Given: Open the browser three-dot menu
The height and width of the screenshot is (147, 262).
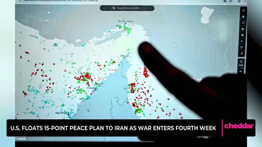Looking at the screenshot, I should (x=245, y=1).
